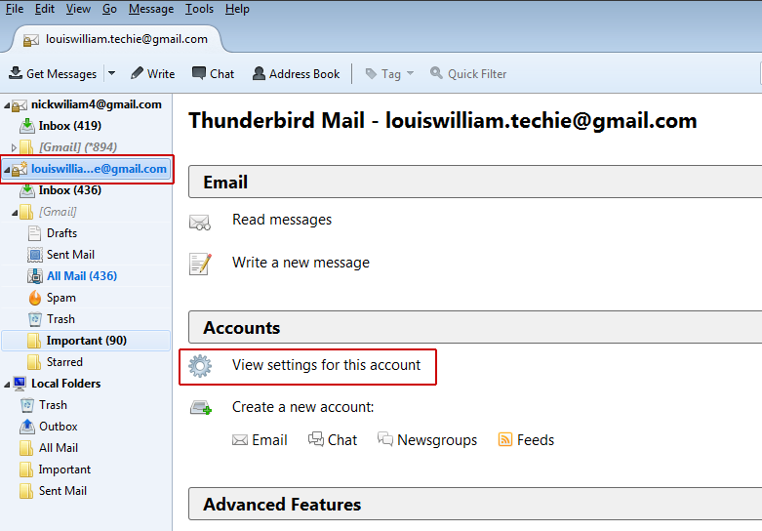Open All Mail under Local Folders

point(59,448)
